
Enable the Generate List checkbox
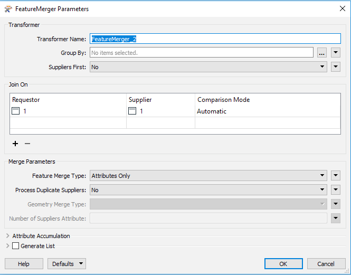pos(15,245)
